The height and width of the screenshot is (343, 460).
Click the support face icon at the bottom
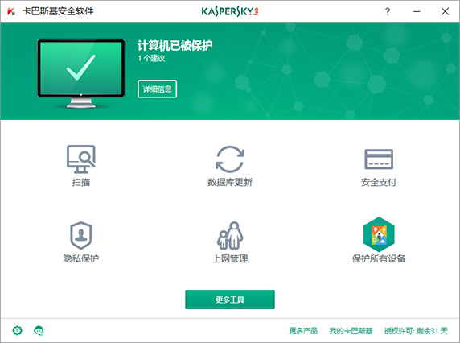coord(39,330)
